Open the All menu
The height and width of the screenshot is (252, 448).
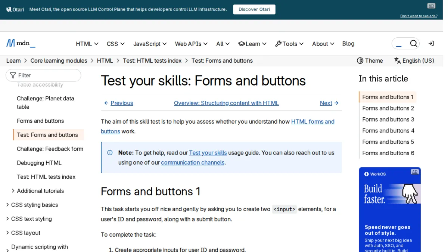(223, 44)
